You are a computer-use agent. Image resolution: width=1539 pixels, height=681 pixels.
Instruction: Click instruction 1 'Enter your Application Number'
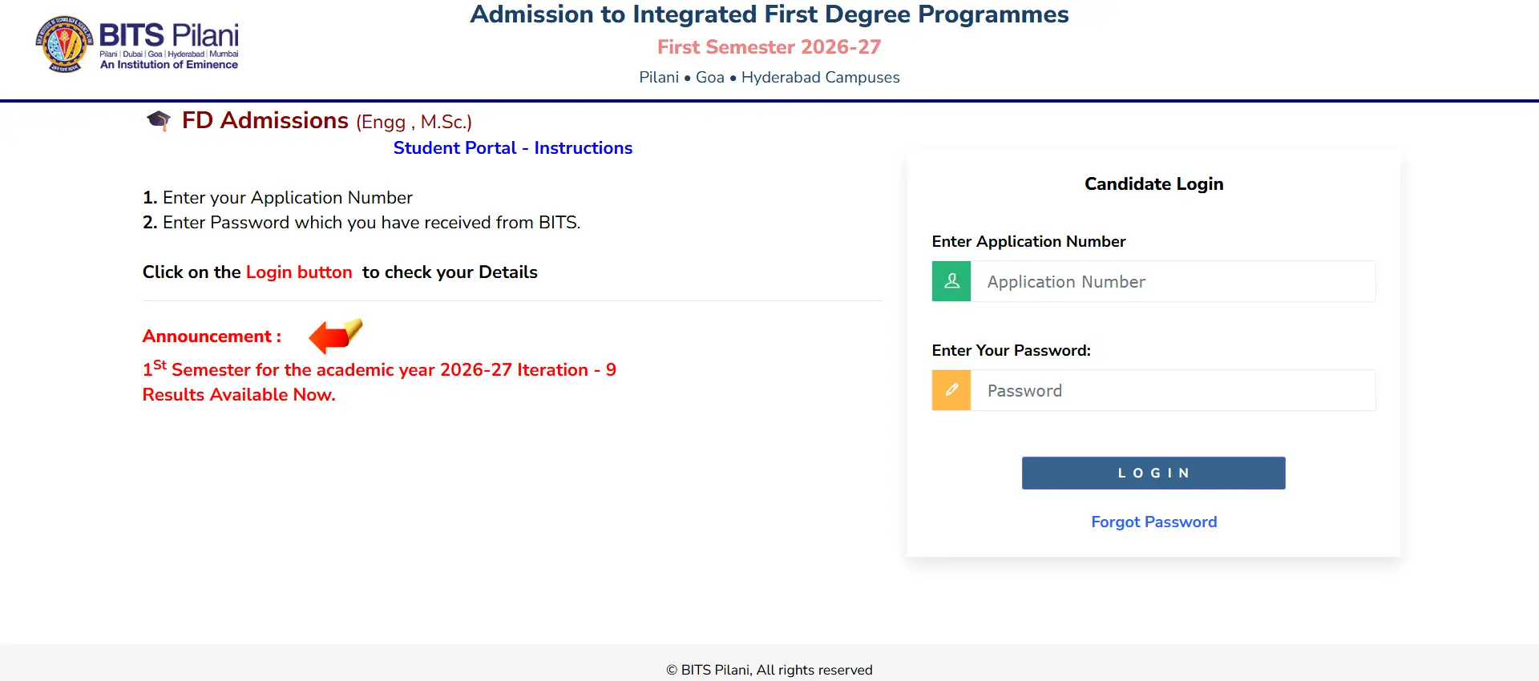(x=277, y=198)
